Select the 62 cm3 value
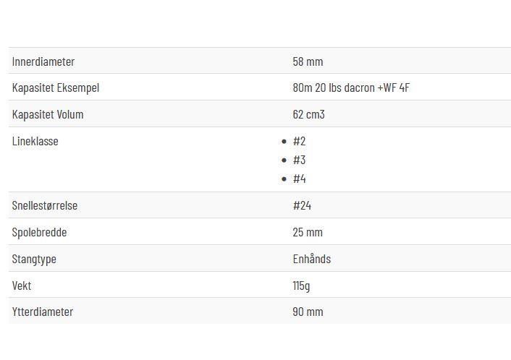The width and height of the screenshot is (511, 360). coord(308,114)
